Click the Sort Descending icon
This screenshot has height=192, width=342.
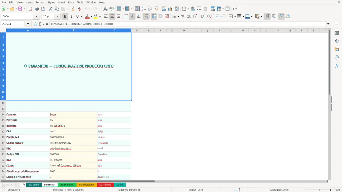pyautogui.click(x=150, y=9)
